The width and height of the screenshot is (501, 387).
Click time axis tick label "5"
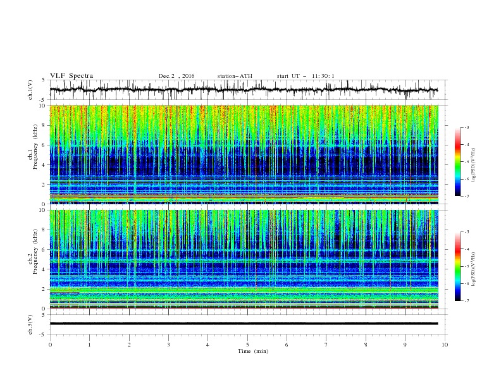pos(247,345)
